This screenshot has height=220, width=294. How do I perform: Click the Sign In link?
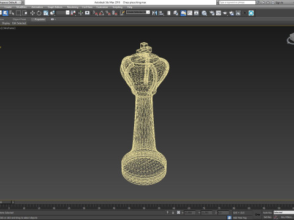click(279, 2)
